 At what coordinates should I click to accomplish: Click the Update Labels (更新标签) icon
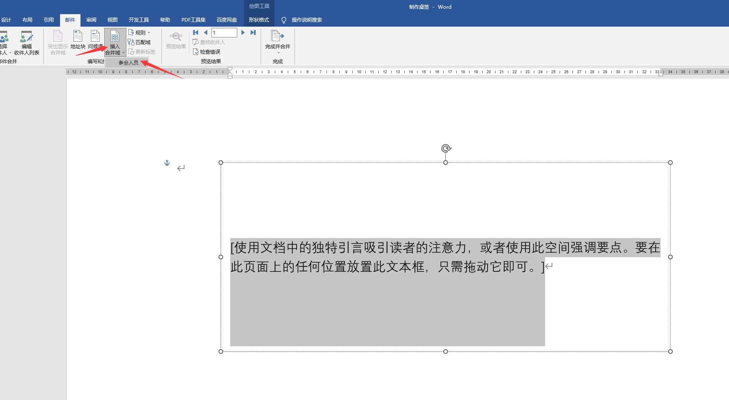pos(131,52)
